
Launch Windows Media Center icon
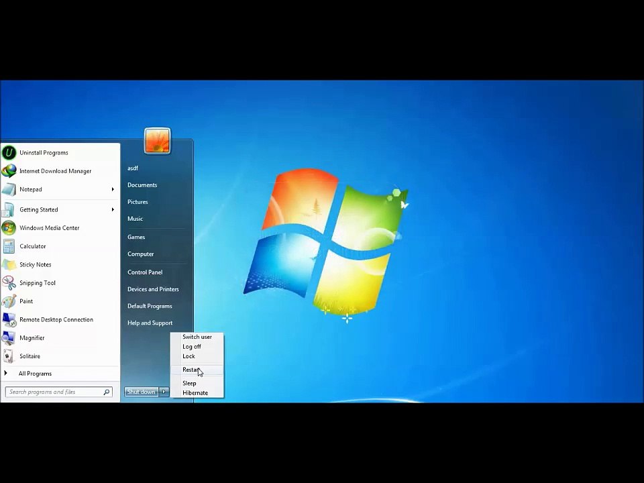click(9, 228)
